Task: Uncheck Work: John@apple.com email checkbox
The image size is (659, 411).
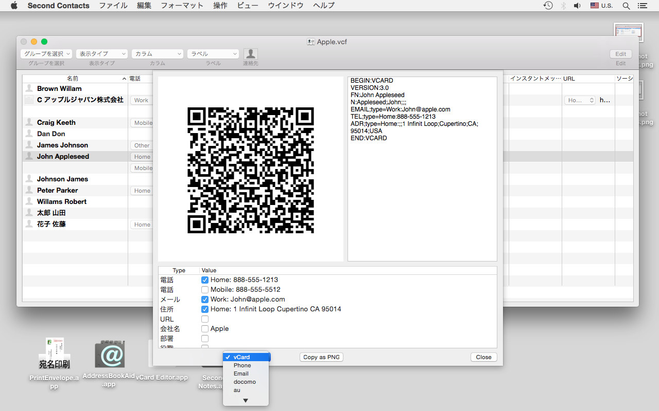Action: tap(205, 300)
